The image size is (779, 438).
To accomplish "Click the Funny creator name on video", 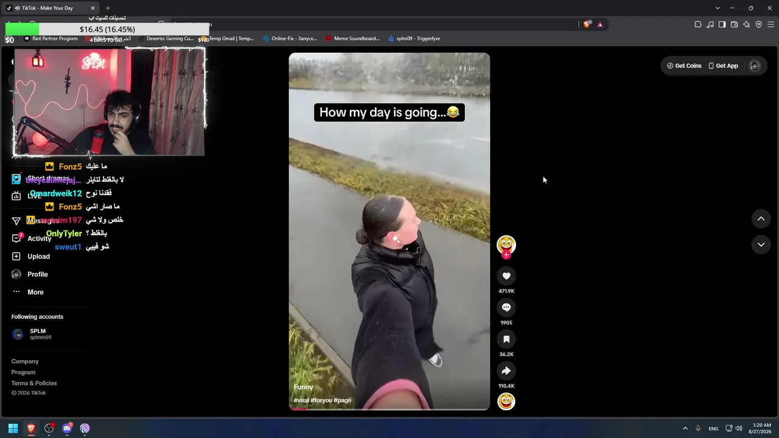I will click(x=303, y=387).
